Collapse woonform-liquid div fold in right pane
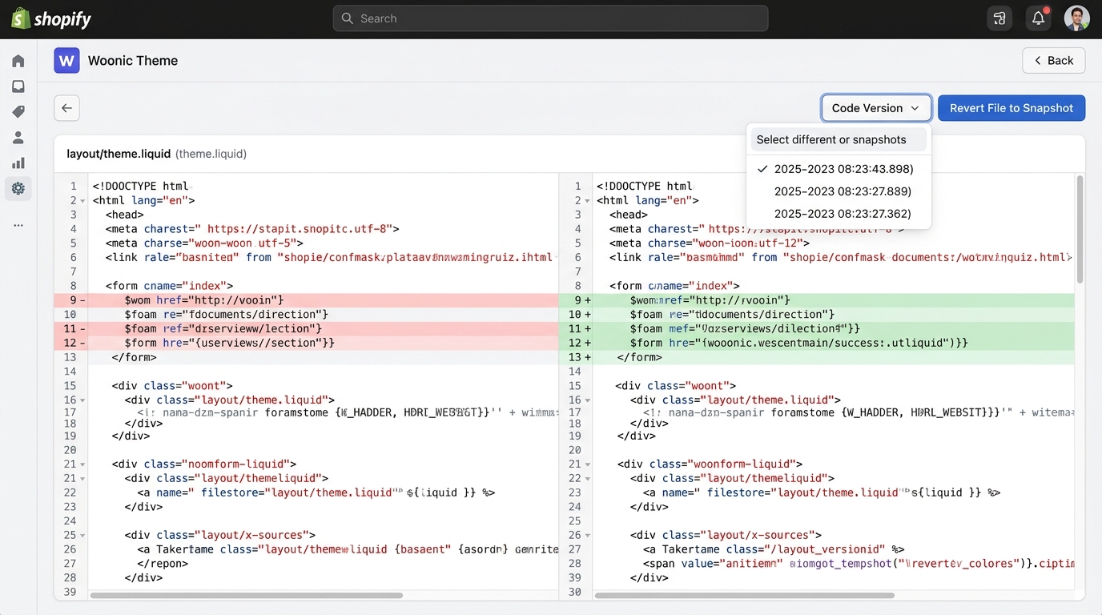Image resolution: width=1102 pixels, height=615 pixels. click(x=588, y=464)
